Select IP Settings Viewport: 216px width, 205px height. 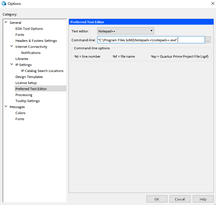[x=23, y=65]
